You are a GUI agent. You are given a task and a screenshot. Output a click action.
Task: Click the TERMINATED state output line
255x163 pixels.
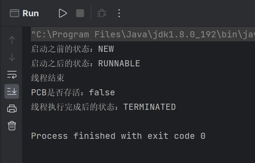pos(103,107)
